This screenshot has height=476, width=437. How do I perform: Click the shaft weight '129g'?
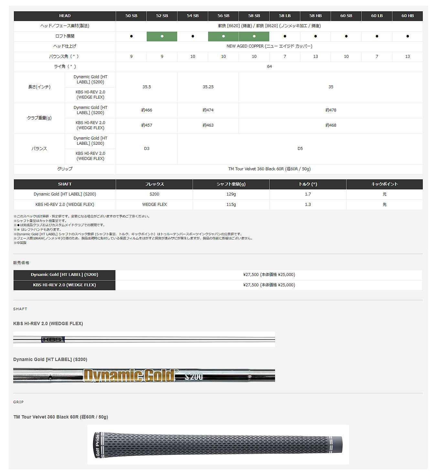click(231, 194)
